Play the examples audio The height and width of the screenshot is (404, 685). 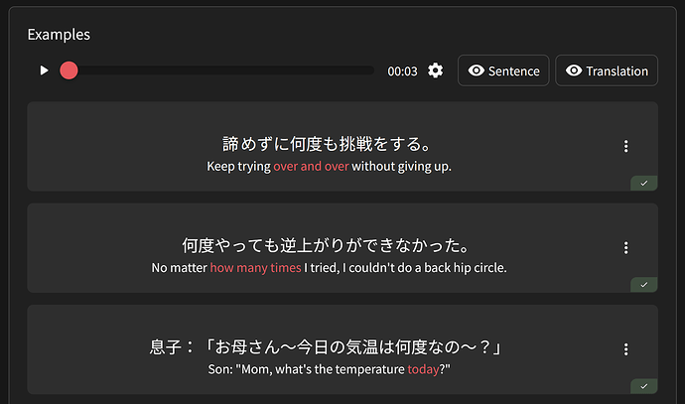tap(44, 70)
